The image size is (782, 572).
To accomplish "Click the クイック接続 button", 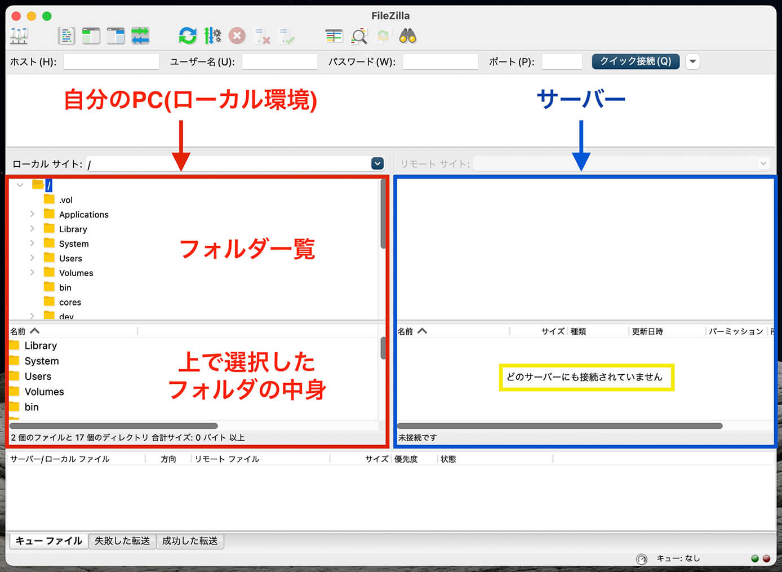I will 636,61.
